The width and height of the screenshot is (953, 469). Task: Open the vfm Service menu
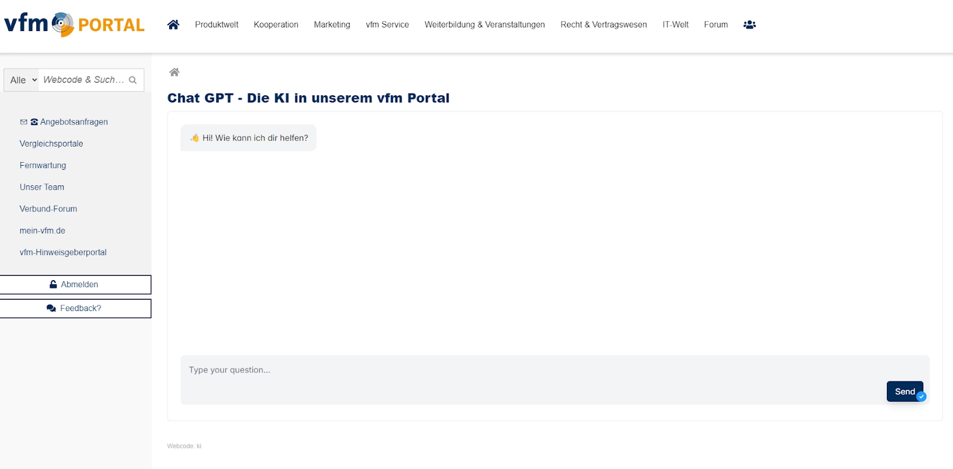click(x=387, y=24)
